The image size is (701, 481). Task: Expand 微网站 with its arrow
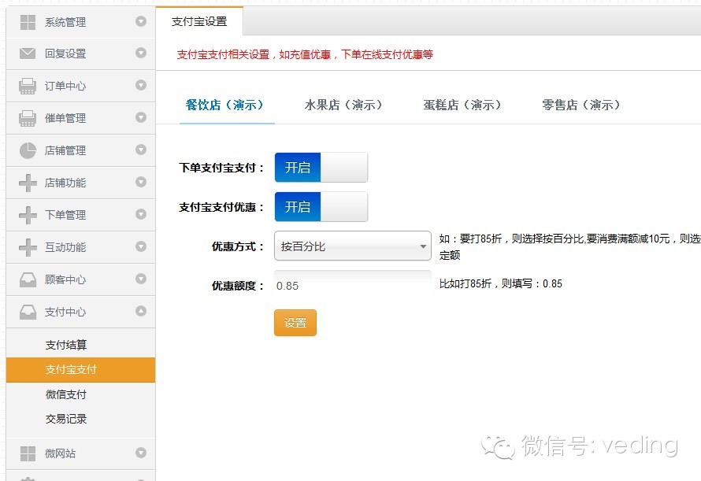click(141, 453)
